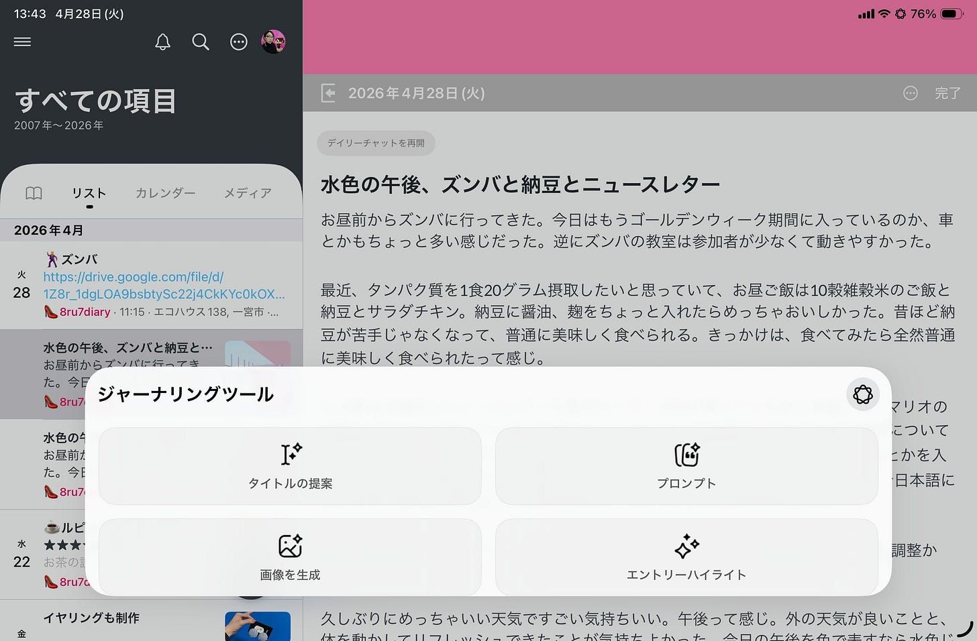Switch to カレンダー tab

(x=165, y=193)
